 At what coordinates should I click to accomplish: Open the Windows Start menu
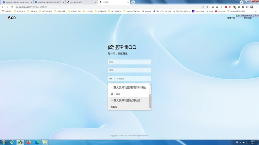(4, 142)
